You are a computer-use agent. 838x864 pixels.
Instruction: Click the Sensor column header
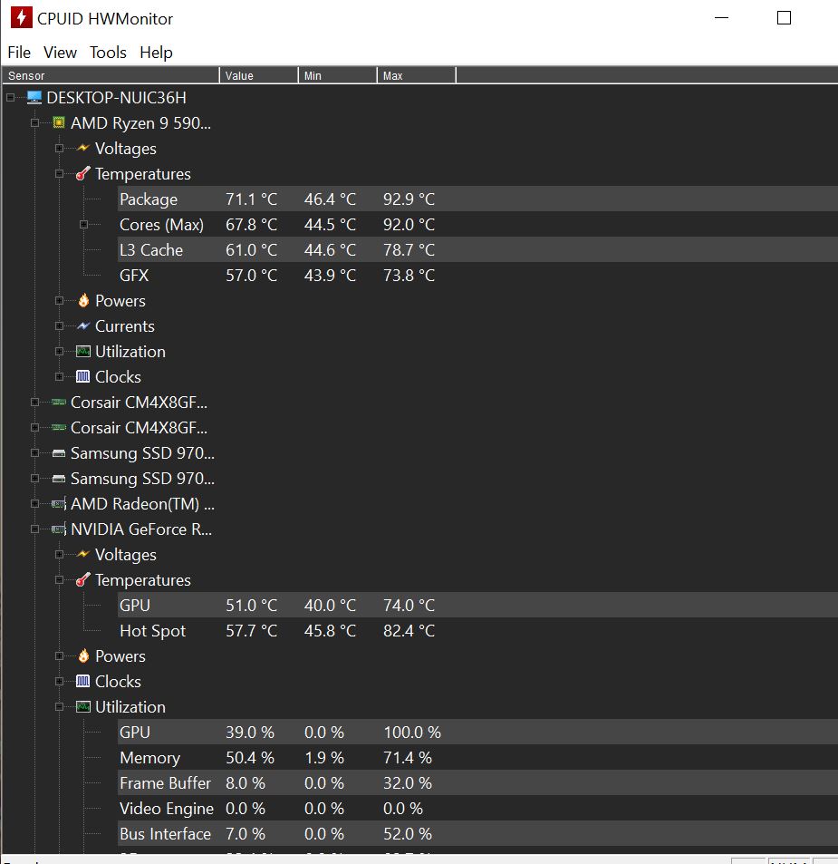tap(111, 75)
